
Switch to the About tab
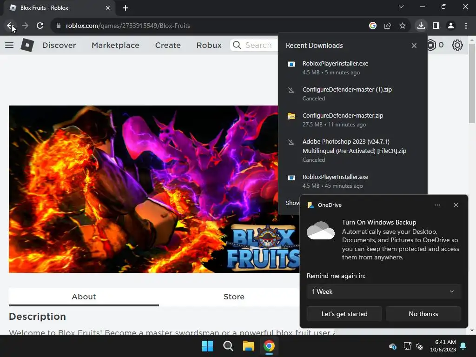pyautogui.click(x=84, y=297)
